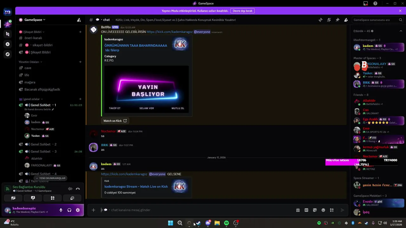This screenshot has height=228, width=406.
Task: Click Devre dışı bırak streamer mode button
Action: [242, 11]
